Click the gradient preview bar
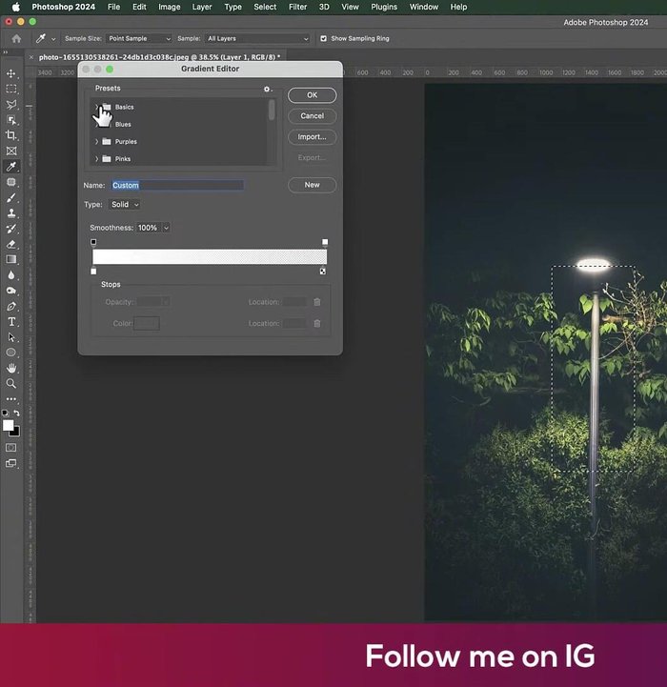This screenshot has width=667, height=687. coord(210,257)
